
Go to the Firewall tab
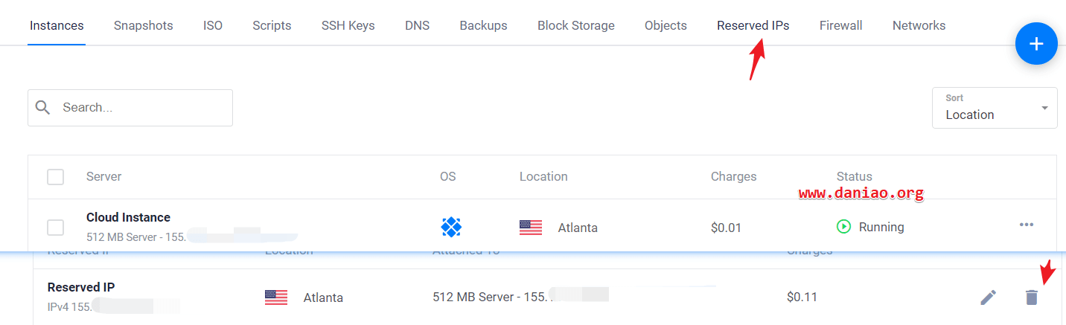click(840, 25)
